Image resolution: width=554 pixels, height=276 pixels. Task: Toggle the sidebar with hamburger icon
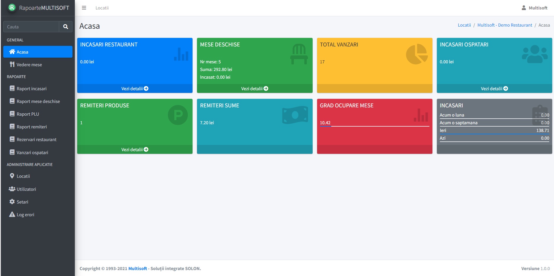point(84,8)
